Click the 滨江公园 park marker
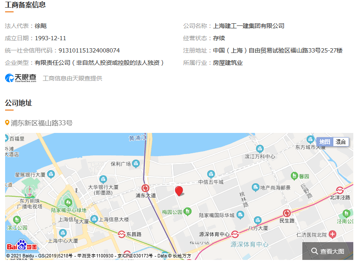The height and width of the screenshot is (265, 355). [x=17, y=220]
